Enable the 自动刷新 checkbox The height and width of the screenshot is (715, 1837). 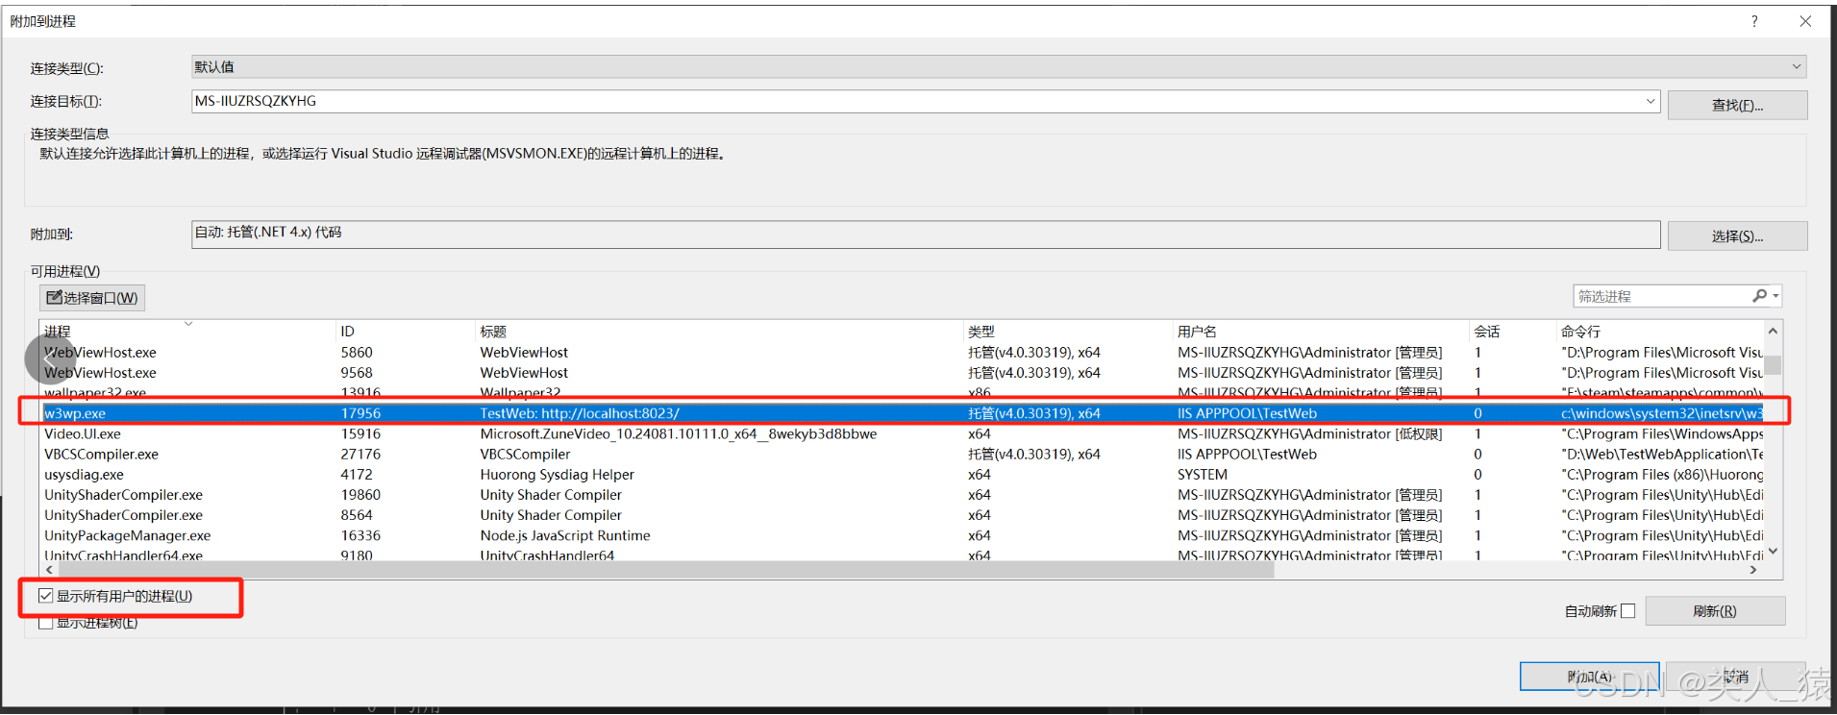tap(1627, 611)
